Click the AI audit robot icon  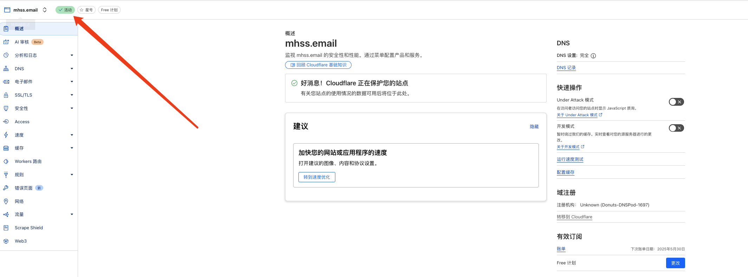[x=6, y=42]
